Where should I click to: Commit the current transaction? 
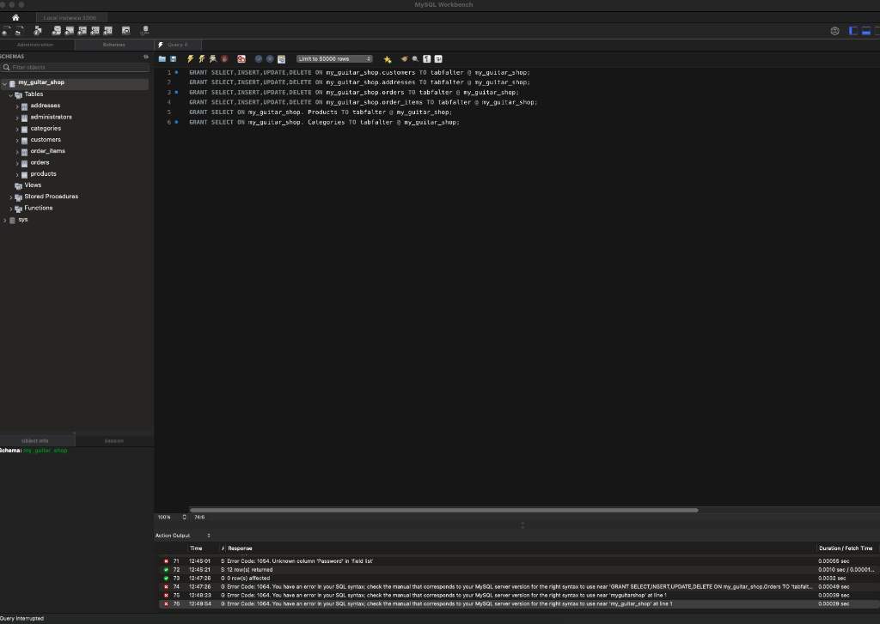click(259, 59)
